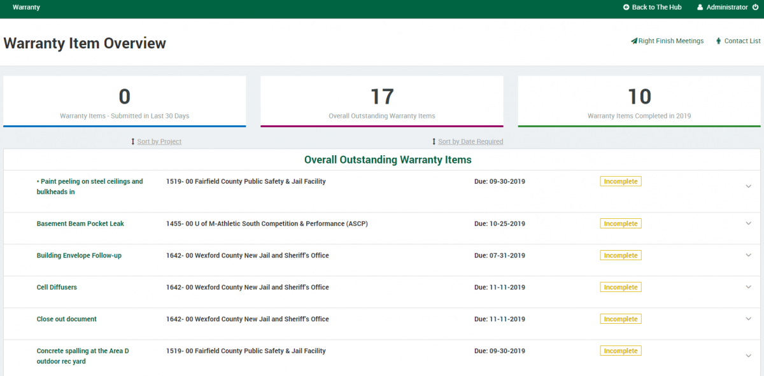Select the Overall Outstanding Warranty Items card
The image size is (764, 376).
(x=382, y=102)
